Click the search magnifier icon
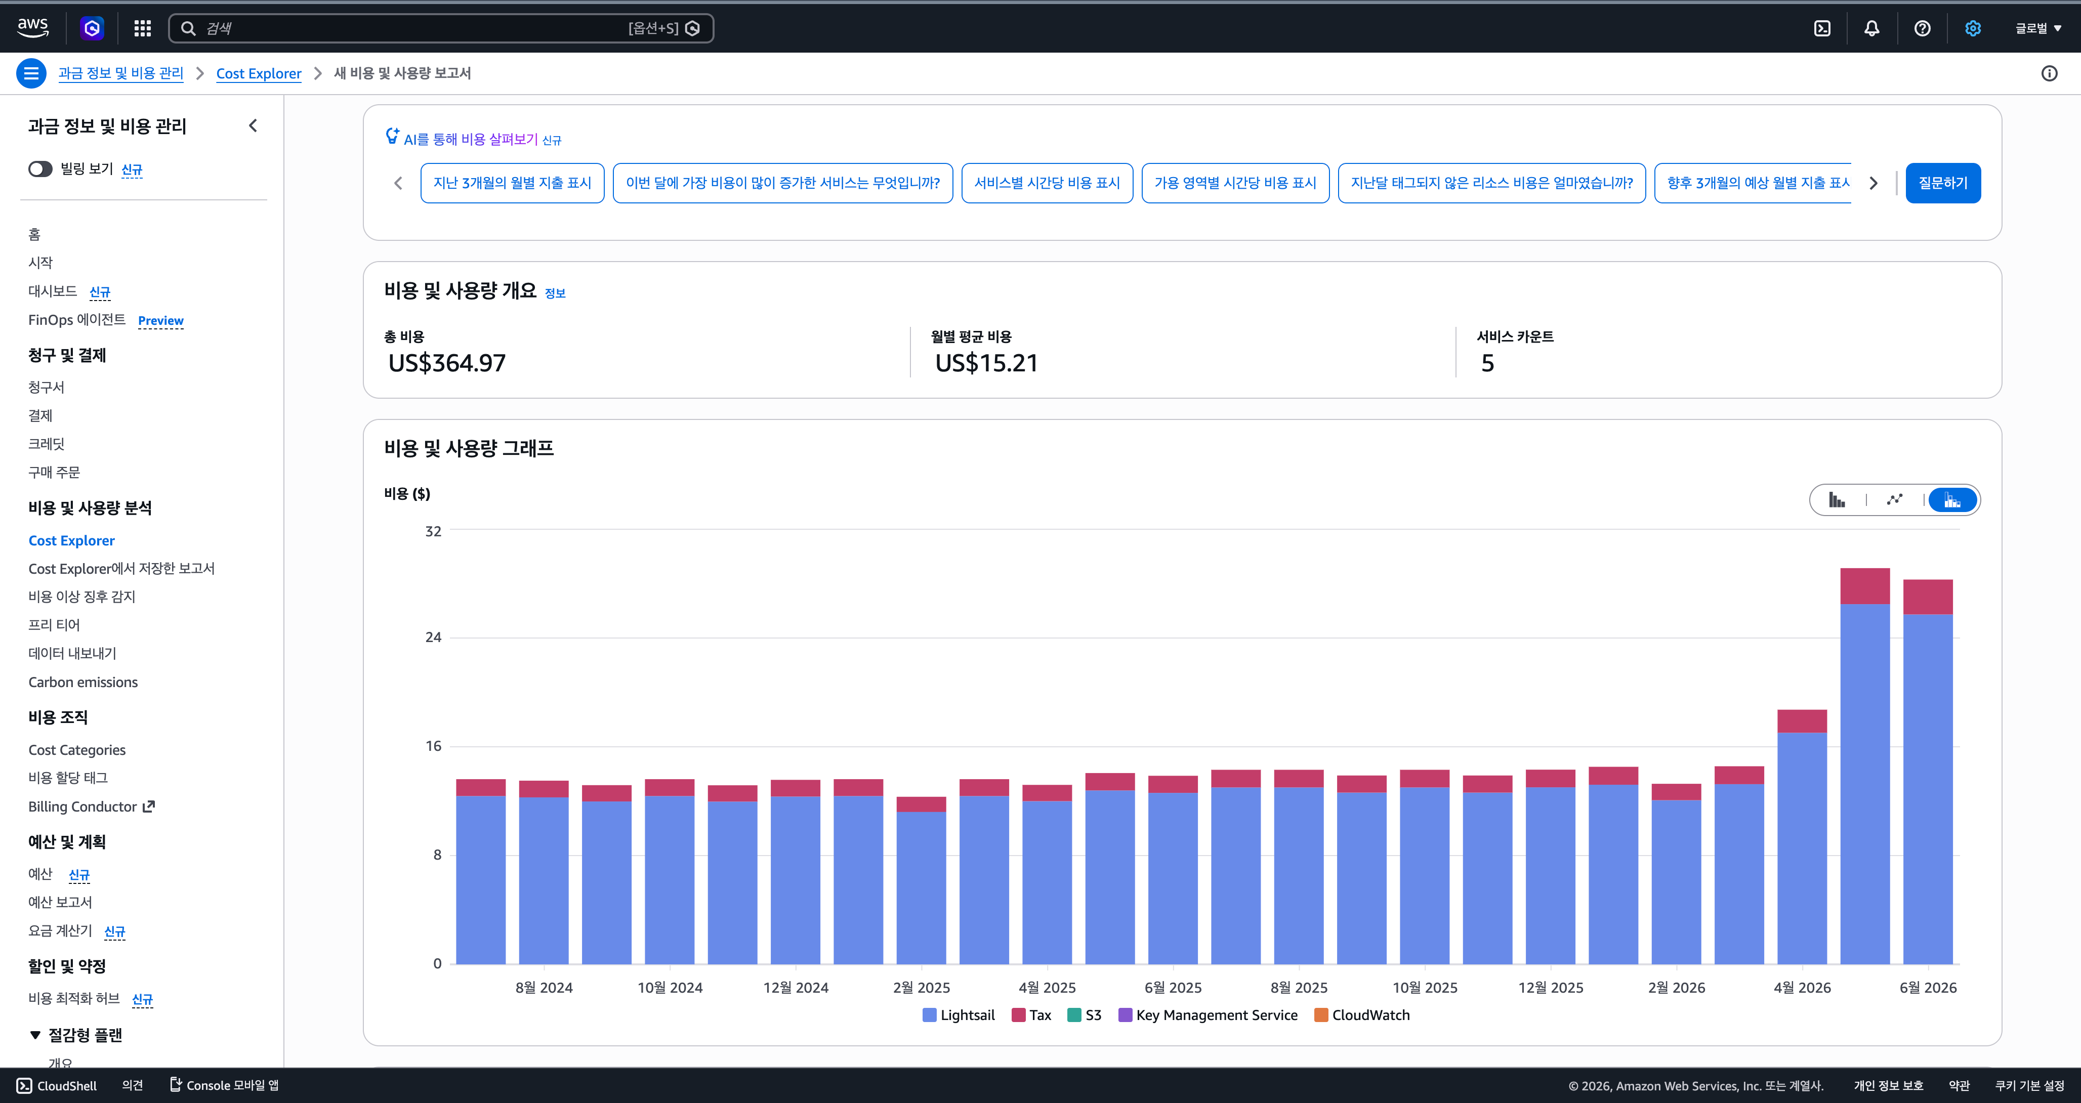The height and width of the screenshot is (1103, 2081). tap(188, 28)
